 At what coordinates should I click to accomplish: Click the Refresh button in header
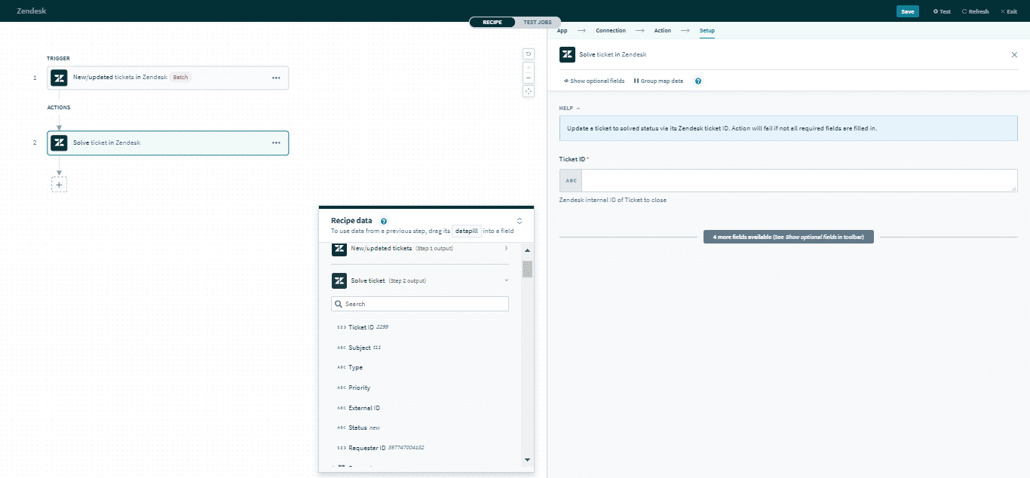click(x=975, y=11)
